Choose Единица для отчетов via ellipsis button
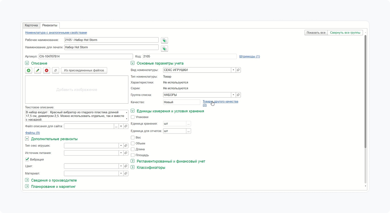 (x=188, y=131)
